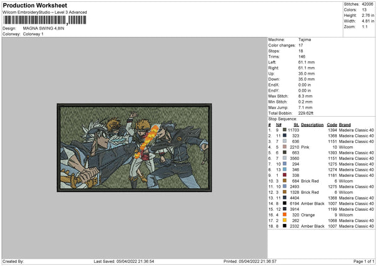Click the EndY value 0.00 in
Viewport: 377px width, 266px height.
click(x=305, y=91)
